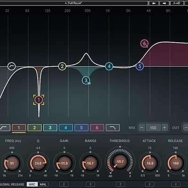
Task: Switch to band 3 tab
Action: pos(50,128)
